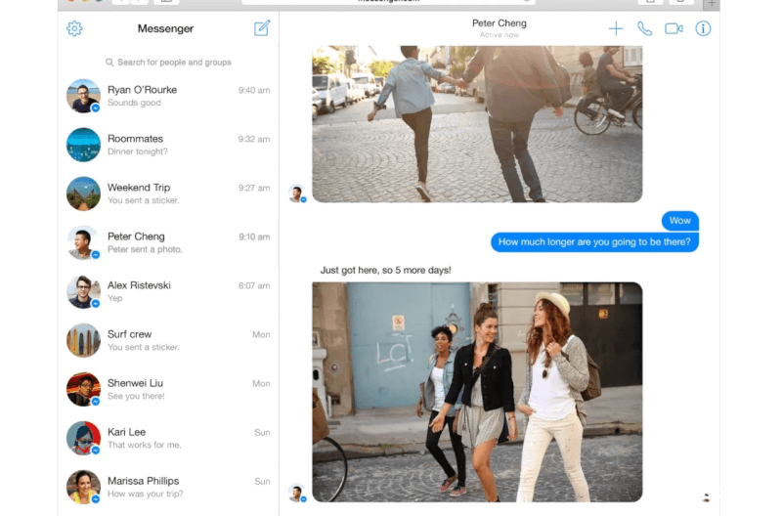Open chat with Alex Ristevski
782x516 pixels.
tap(168, 291)
